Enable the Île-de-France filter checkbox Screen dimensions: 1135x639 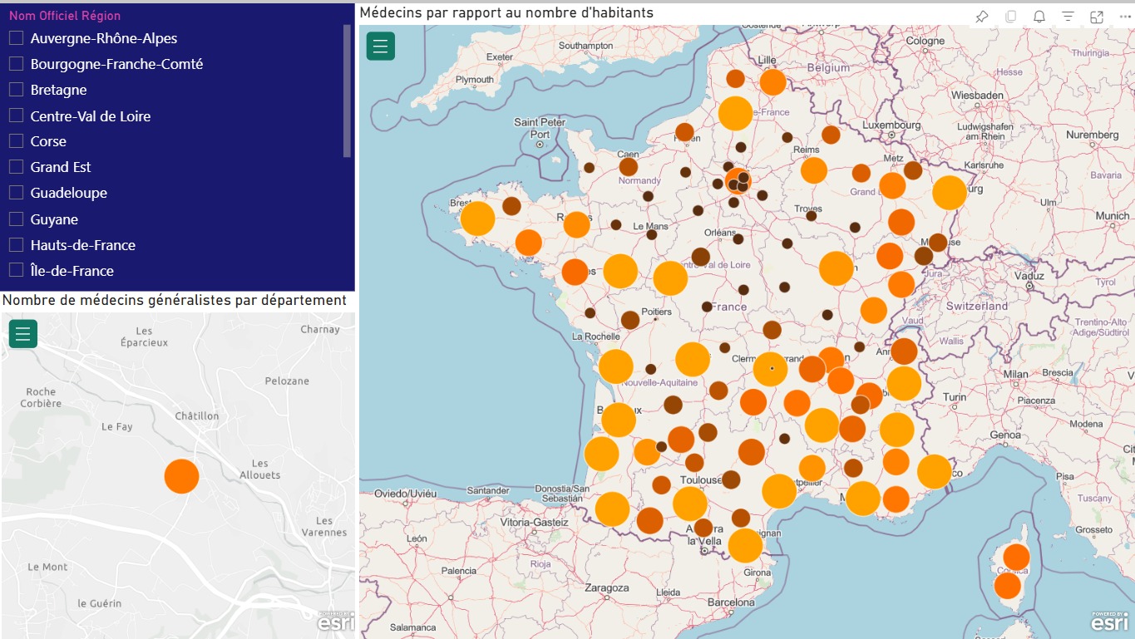[x=16, y=270]
